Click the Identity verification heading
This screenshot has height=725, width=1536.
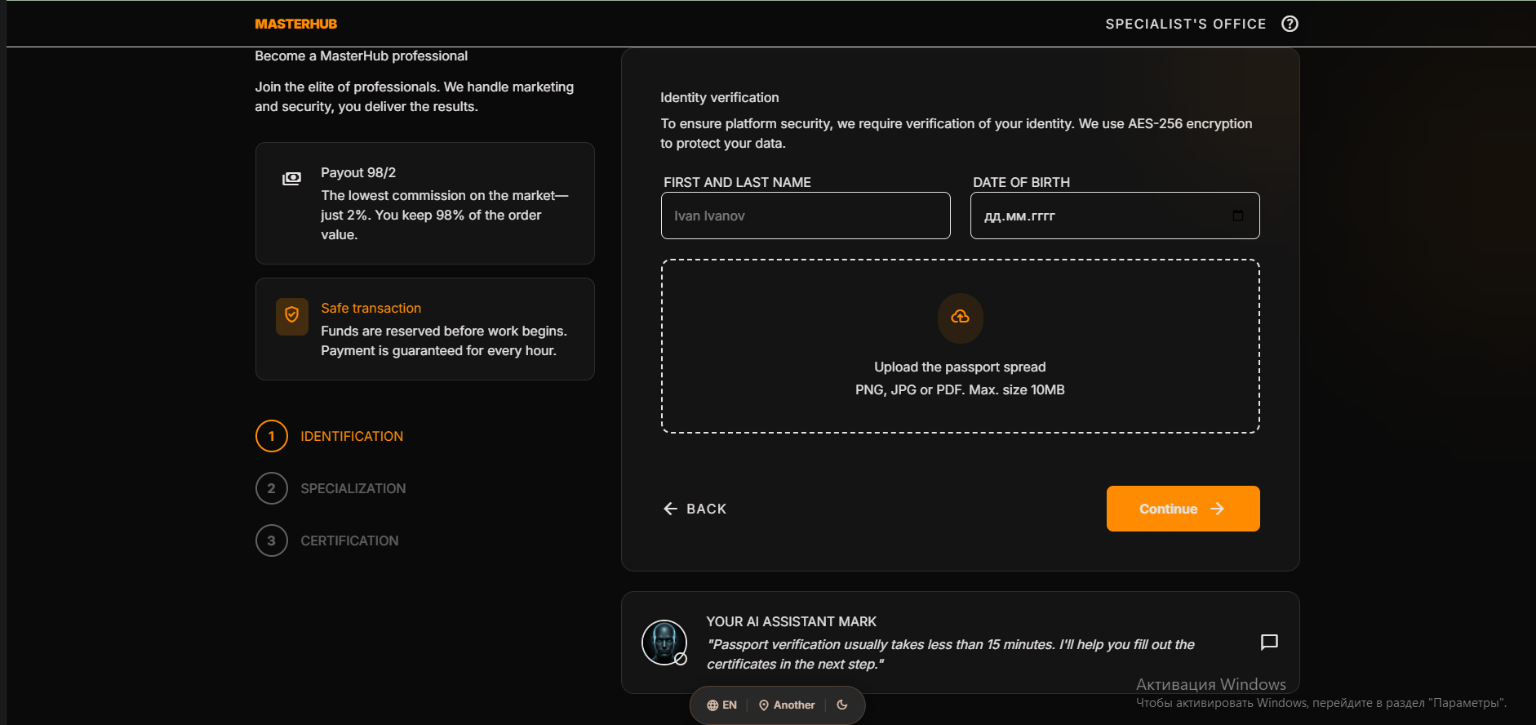719,98
